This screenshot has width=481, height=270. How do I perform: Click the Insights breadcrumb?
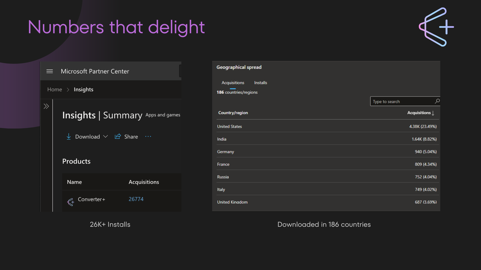[83, 89]
